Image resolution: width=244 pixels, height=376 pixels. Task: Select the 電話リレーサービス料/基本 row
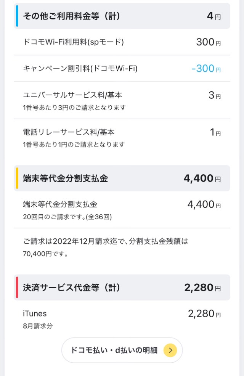pyautogui.click(x=122, y=138)
